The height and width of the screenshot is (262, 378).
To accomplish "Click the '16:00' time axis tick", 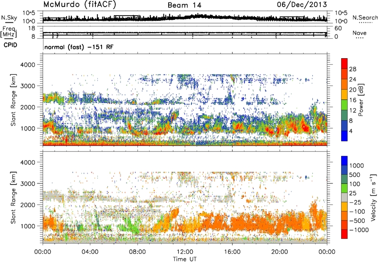I will [x=232, y=252].
